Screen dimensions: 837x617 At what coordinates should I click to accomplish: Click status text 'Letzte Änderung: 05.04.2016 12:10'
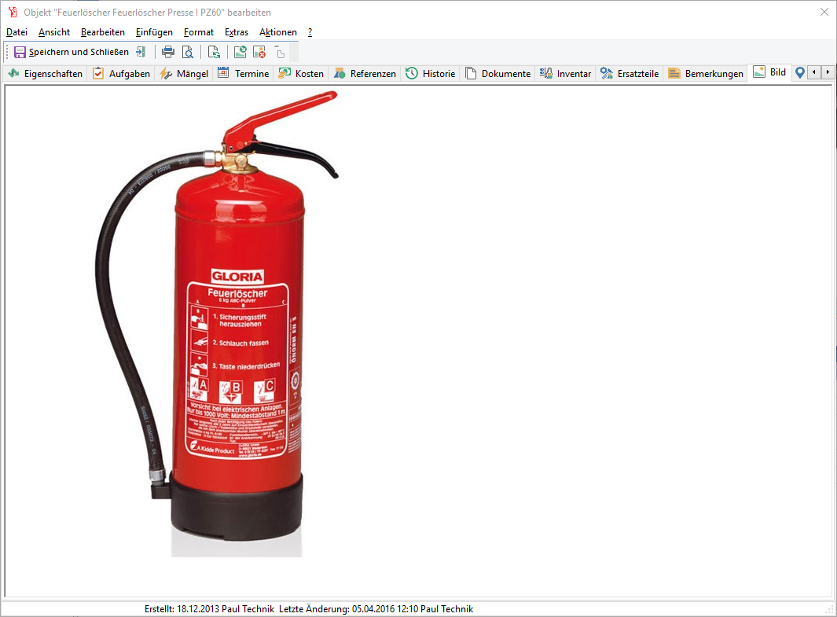click(x=349, y=609)
